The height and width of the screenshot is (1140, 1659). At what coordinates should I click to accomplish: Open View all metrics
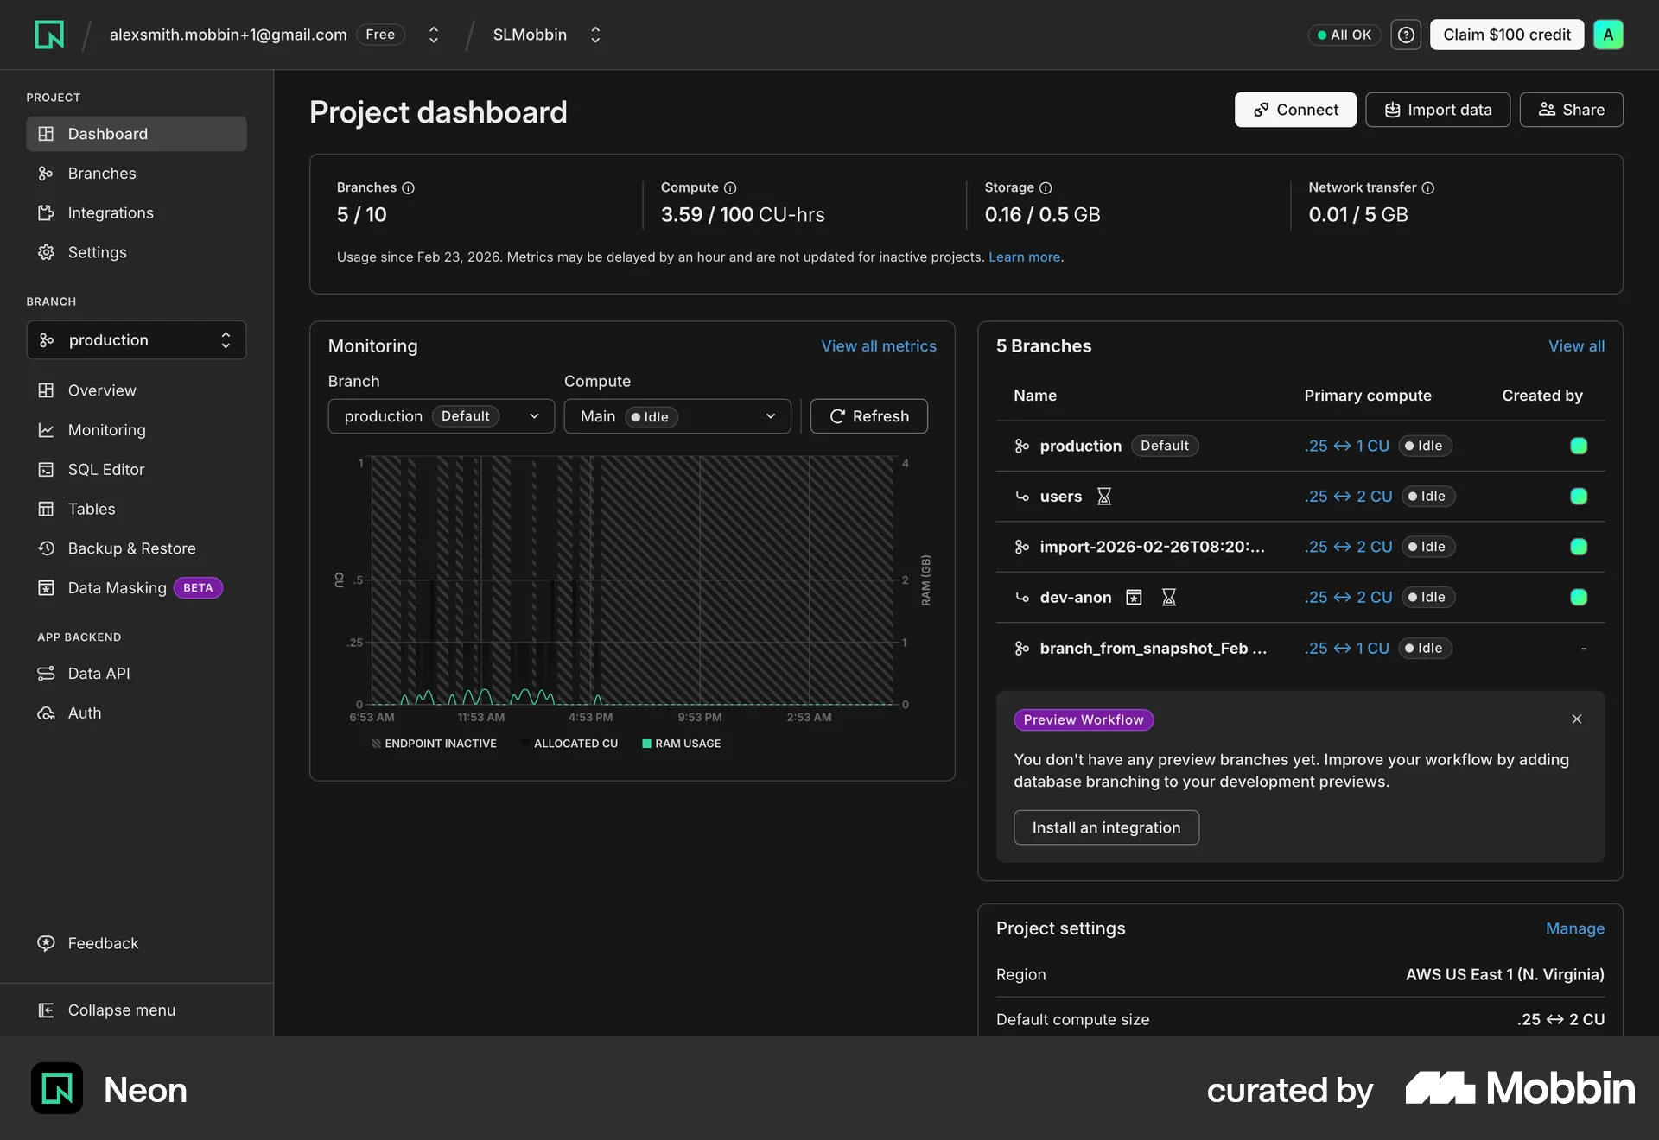pos(879,346)
